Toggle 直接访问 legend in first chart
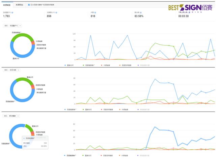The image size is (216, 159). pos(69,65)
